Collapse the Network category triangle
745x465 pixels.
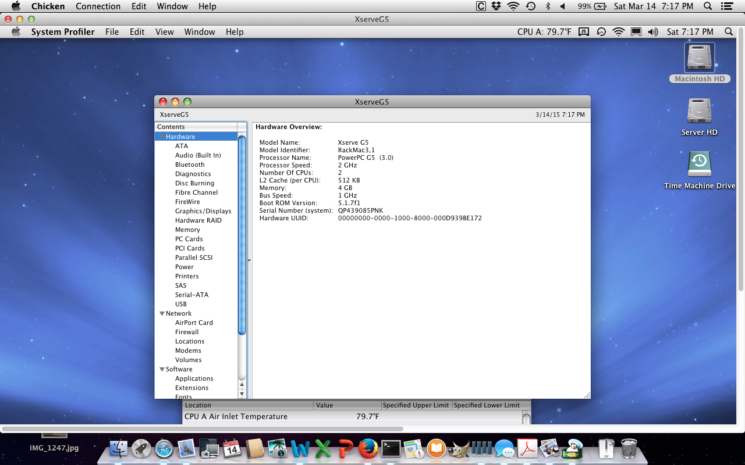coord(162,313)
